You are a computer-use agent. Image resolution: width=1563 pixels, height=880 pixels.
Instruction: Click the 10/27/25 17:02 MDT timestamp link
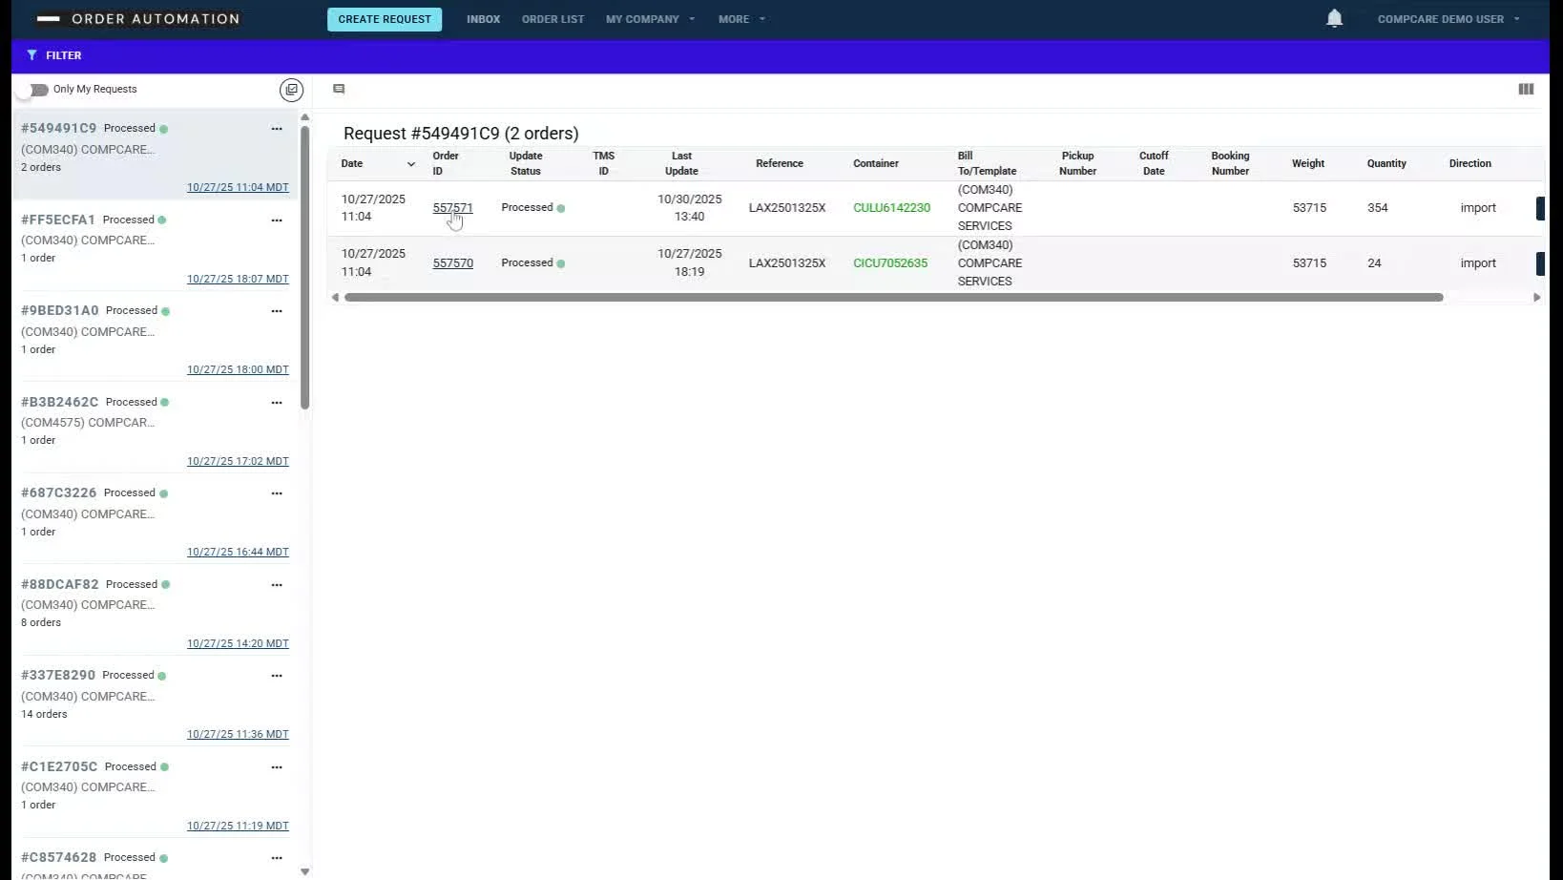[238, 462]
